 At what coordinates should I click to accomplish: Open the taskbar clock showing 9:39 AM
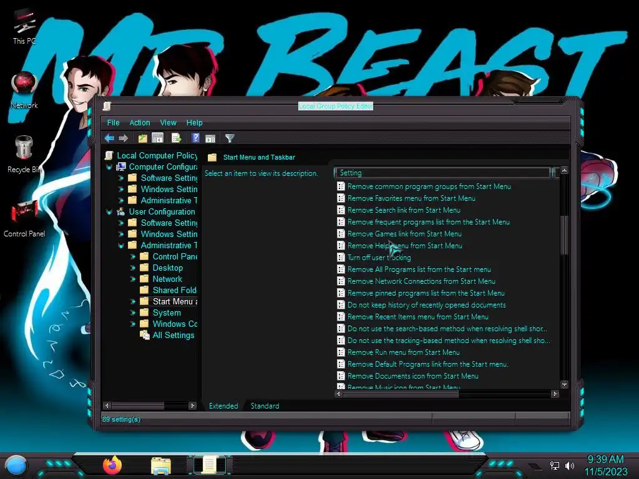point(606,465)
